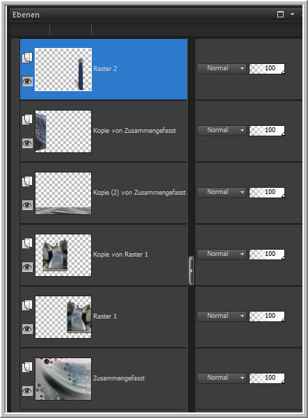Click the Raster 1 layer thumbnail
The height and width of the screenshot is (418, 308).
coord(63,317)
